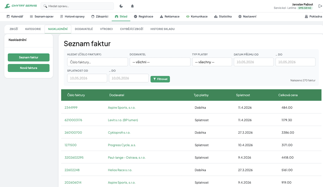The image size is (323, 187).
Task: Open Kalendář from top navigation
Action: (15, 16)
